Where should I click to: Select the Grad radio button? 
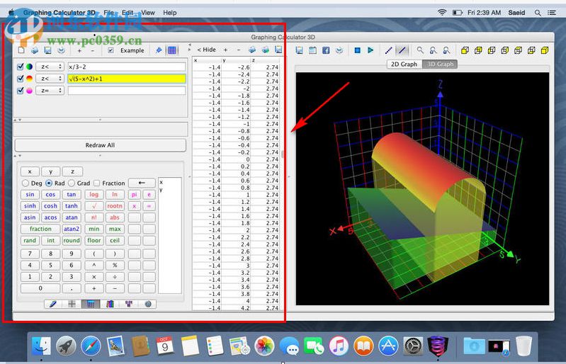(x=72, y=183)
